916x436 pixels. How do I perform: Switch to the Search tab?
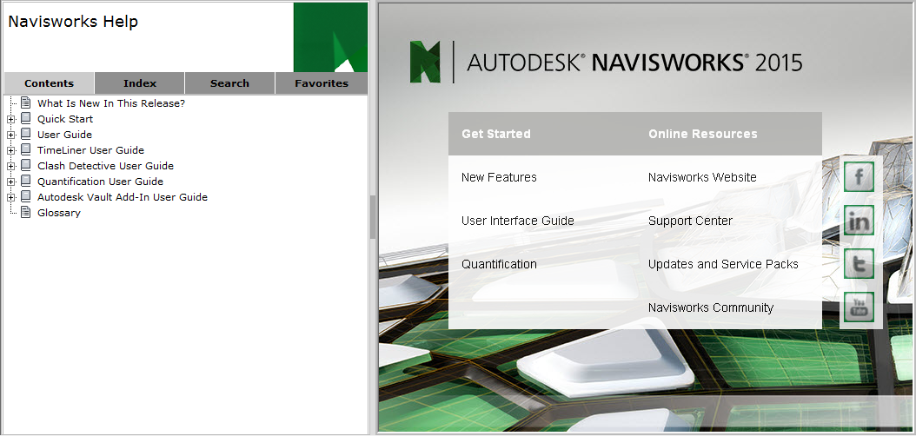click(229, 83)
